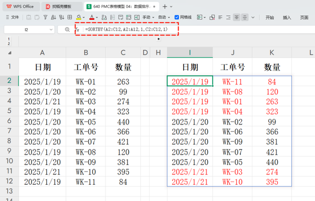
Task: Click the magnifier zoom icon near formula bar
Action: [x=67, y=30]
